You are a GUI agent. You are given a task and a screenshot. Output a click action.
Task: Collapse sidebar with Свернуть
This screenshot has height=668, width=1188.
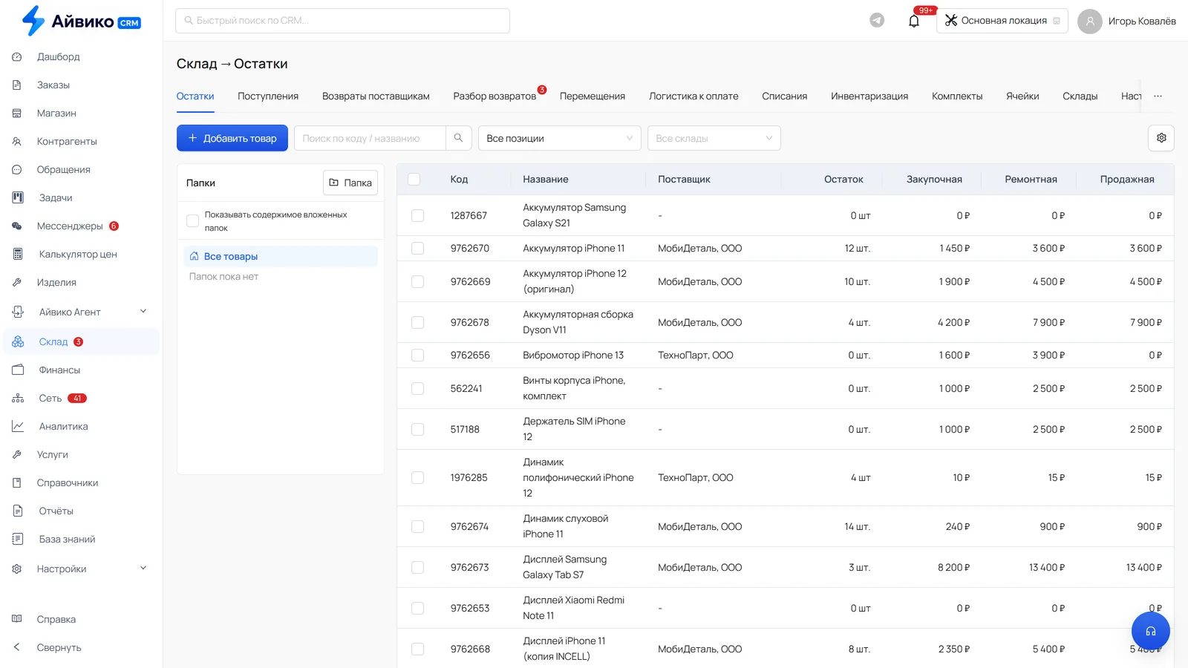(59, 647)
